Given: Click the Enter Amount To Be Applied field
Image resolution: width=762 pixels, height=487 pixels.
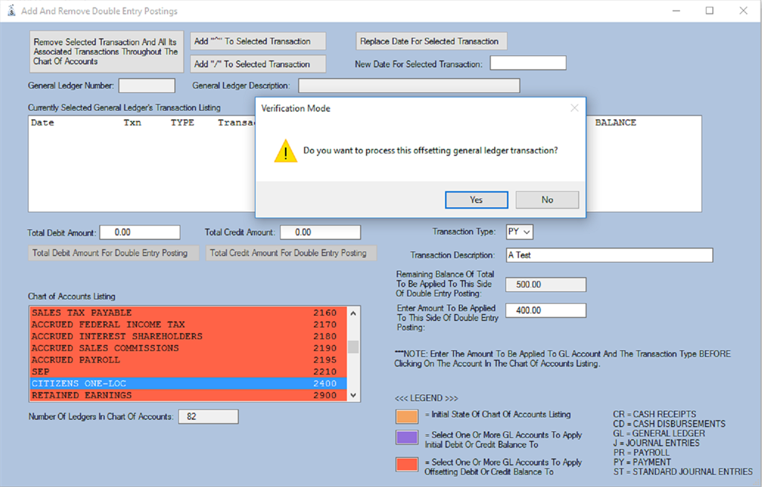Looking at the screenshot, I should point(545,311).
